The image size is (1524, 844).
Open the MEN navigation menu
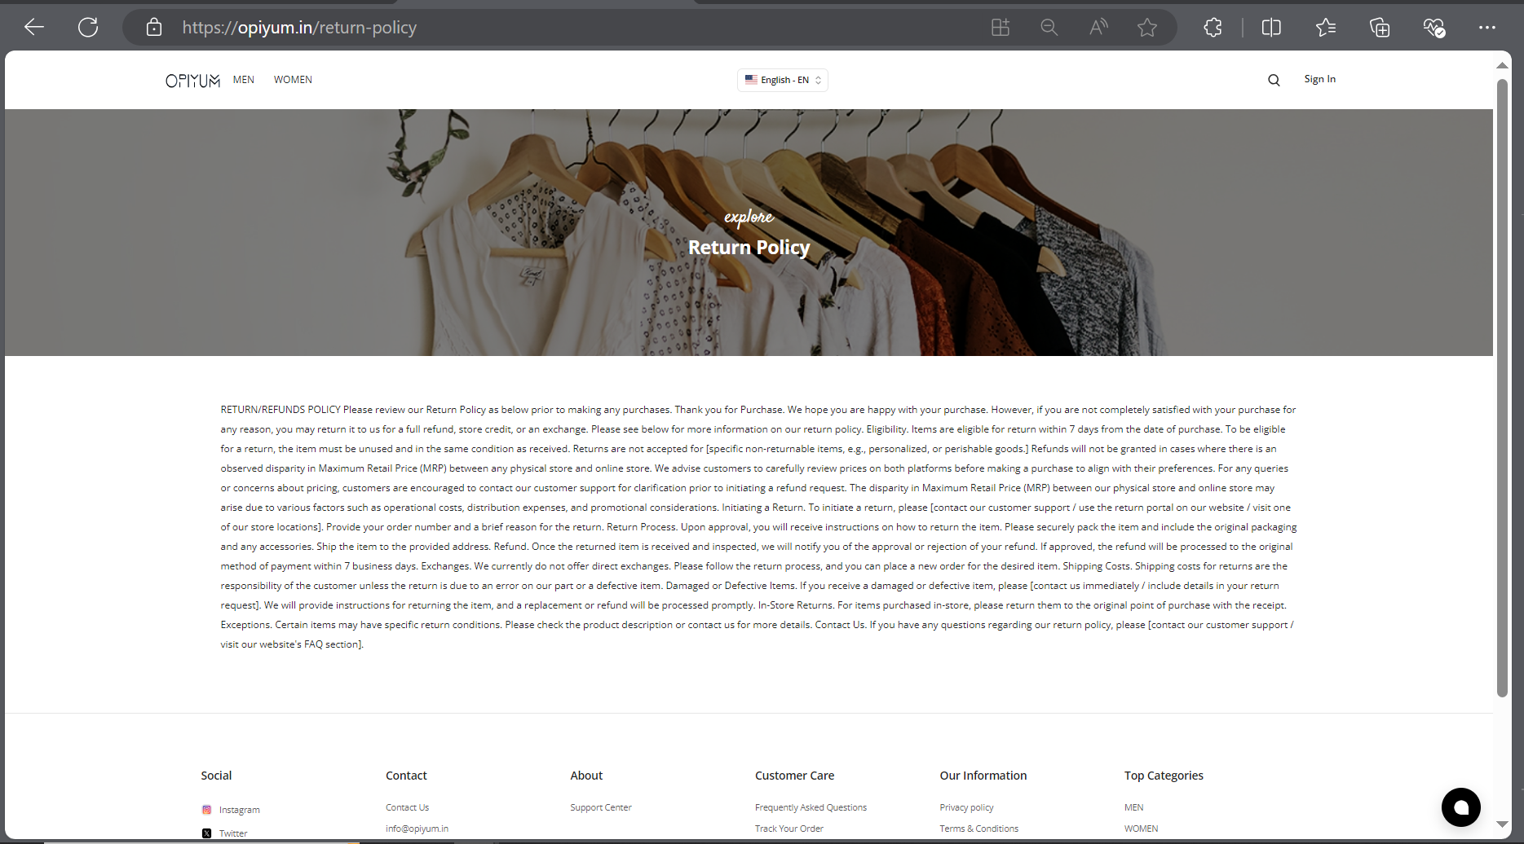click(244, 80)
